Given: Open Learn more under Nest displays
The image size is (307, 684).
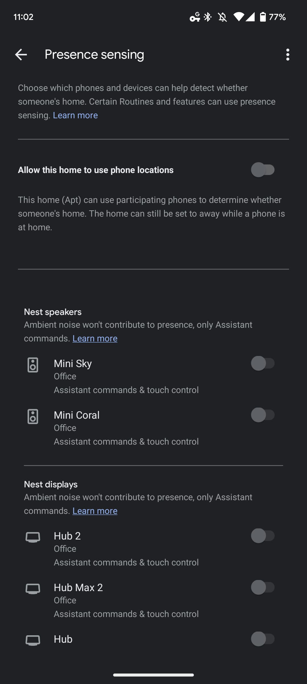Looking at the screenshot, I should pyautogui.click(x=95, y=511).
